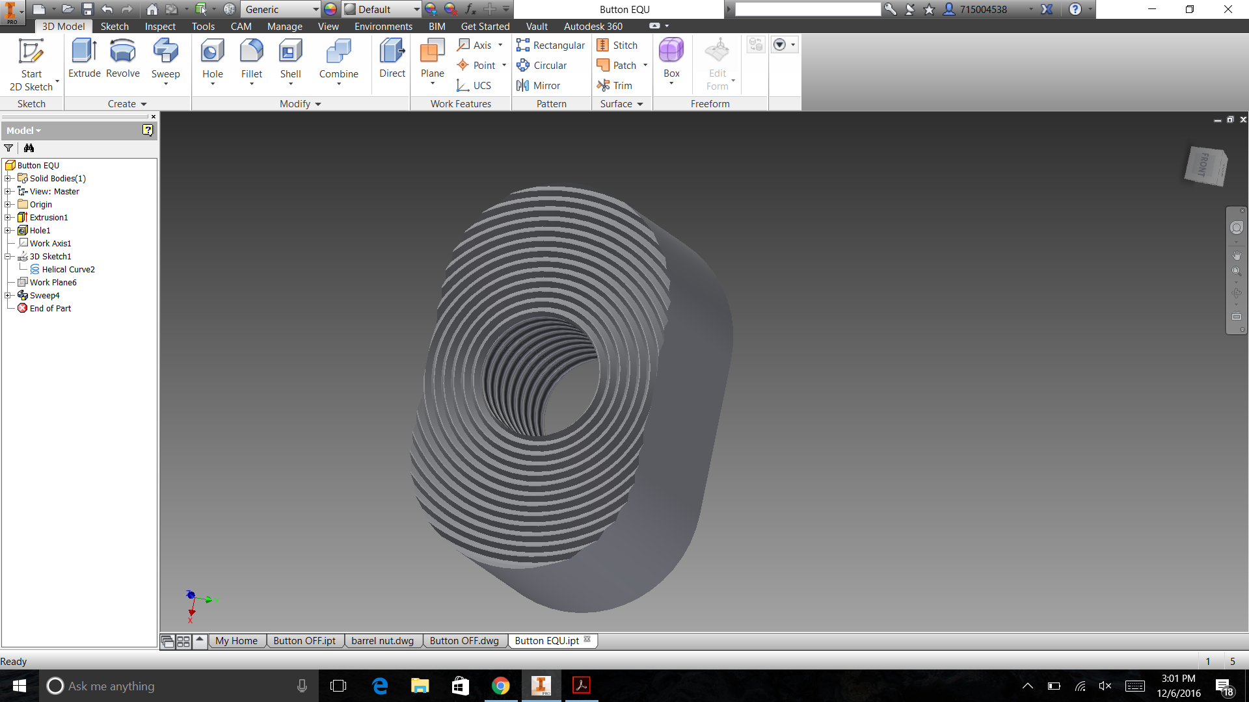Screen dimensions: 1249x702
Task: Expand the Solid Bodies(1) node
Action: tap(7, 178)
